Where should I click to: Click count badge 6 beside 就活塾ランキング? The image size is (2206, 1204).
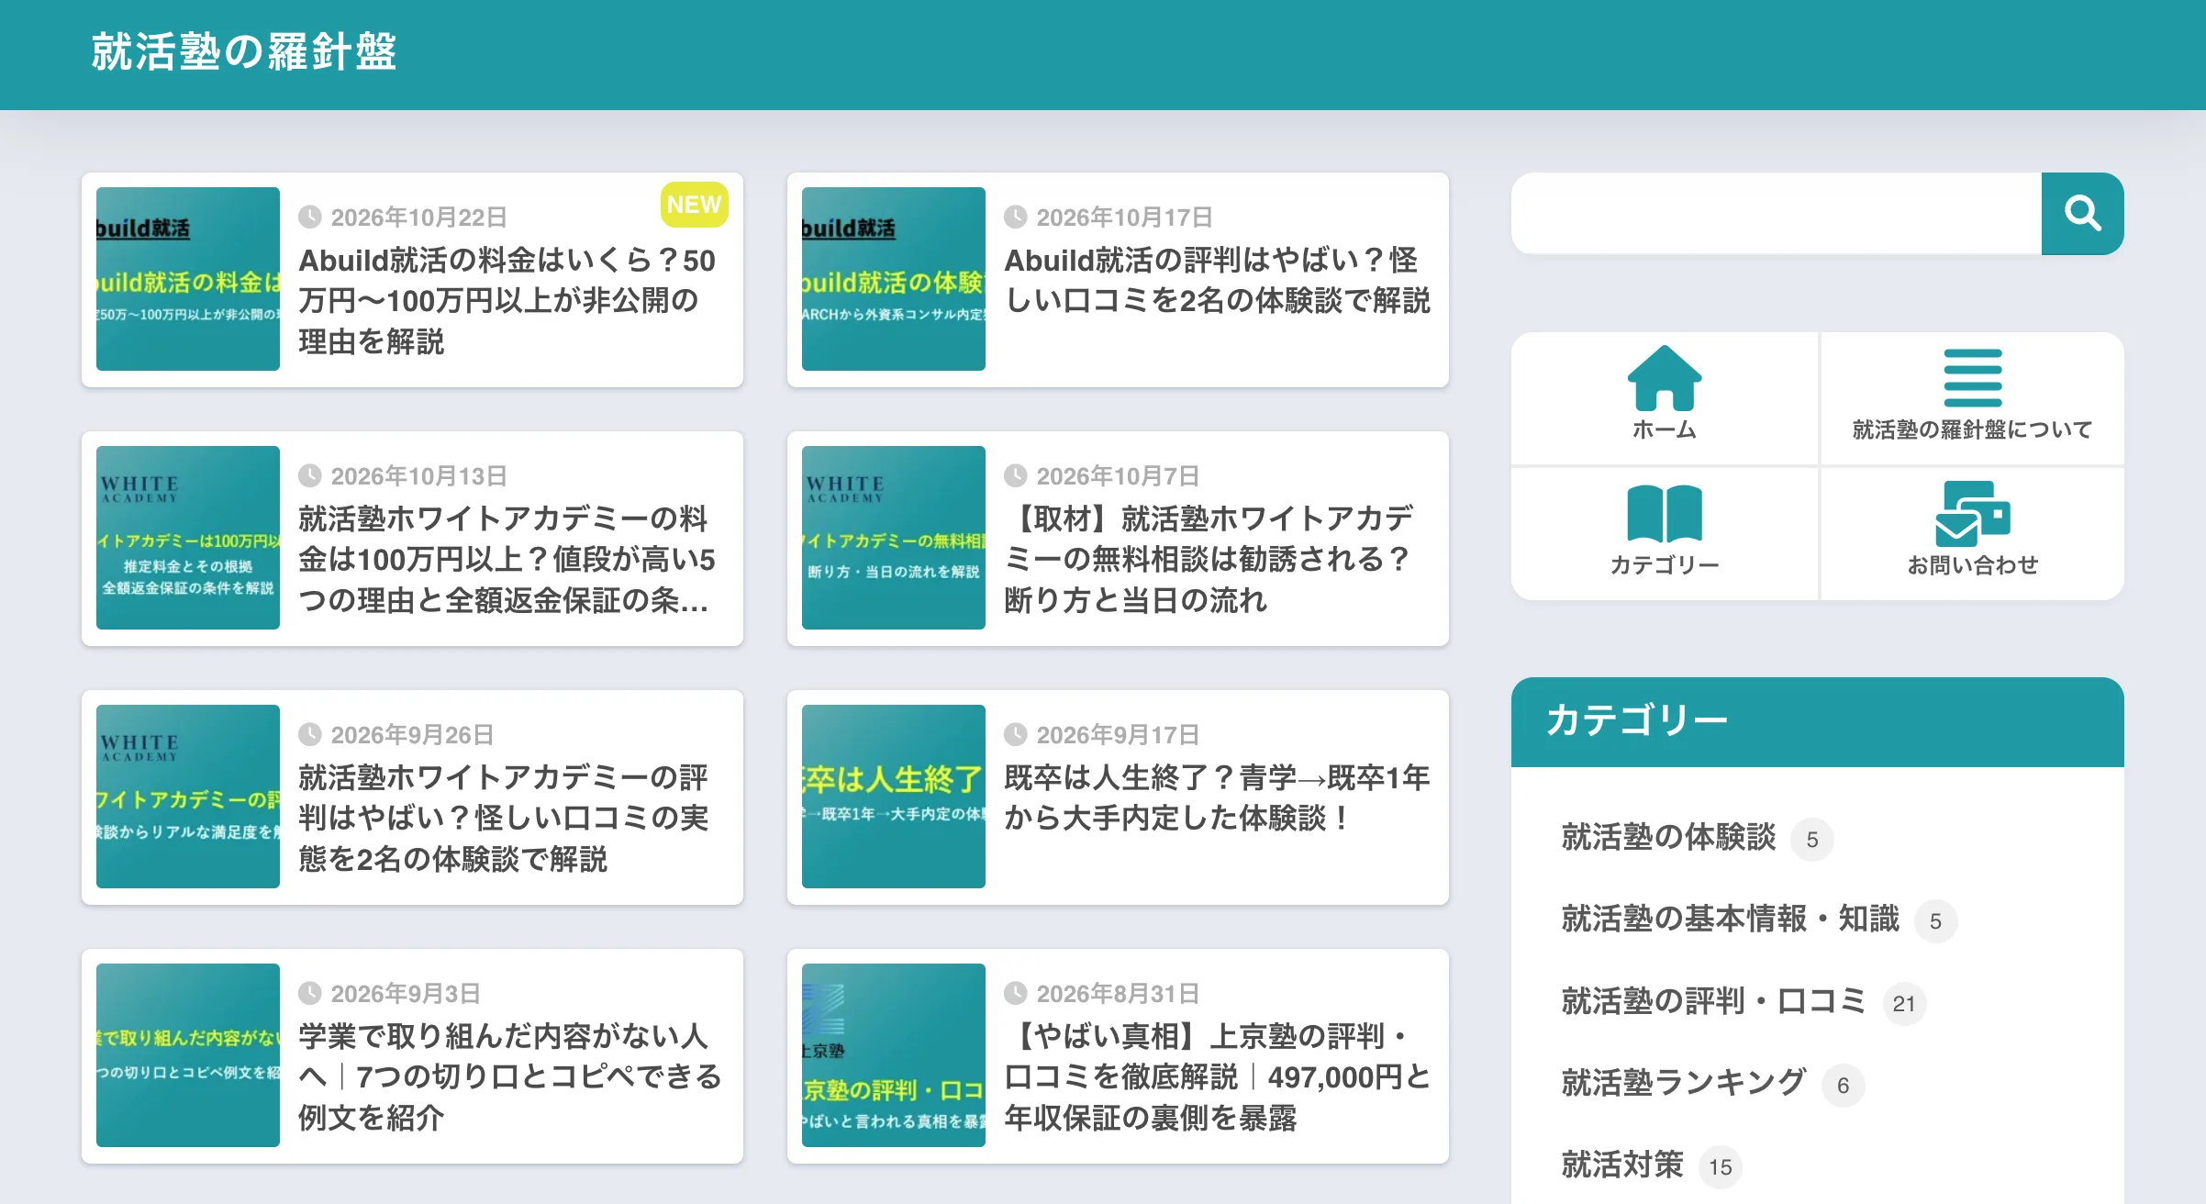1843,1086
